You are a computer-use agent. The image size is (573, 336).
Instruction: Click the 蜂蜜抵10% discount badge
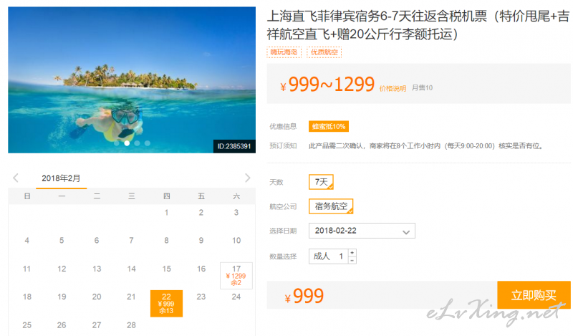[x=329, y=127]
